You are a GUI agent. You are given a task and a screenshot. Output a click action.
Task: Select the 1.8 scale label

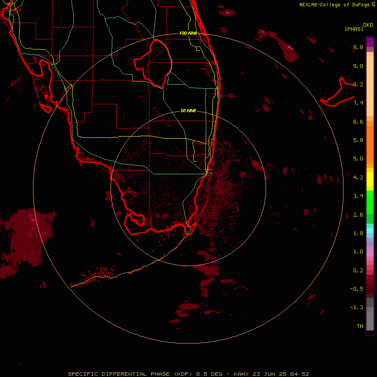click(358, 233)
